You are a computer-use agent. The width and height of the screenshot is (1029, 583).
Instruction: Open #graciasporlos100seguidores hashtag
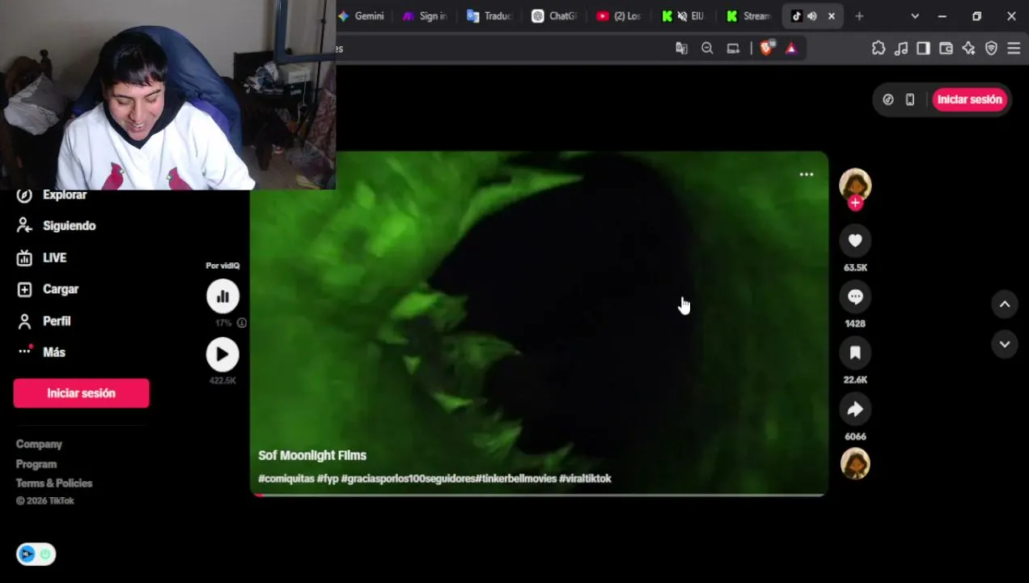(x=409, y=479)
